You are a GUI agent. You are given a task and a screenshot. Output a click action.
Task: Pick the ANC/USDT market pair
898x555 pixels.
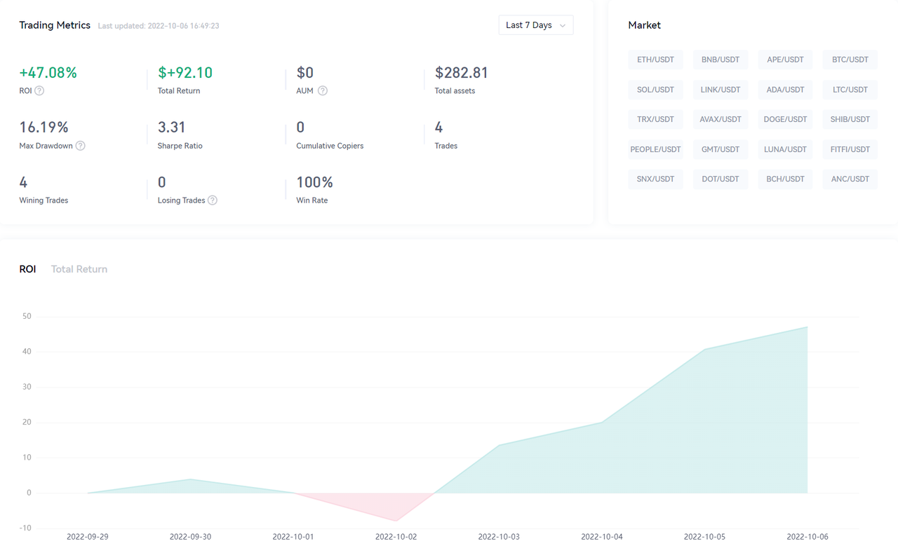click(x=850, y=179)
